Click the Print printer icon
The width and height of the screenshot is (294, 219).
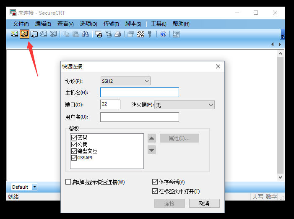[x=118, y=34]
